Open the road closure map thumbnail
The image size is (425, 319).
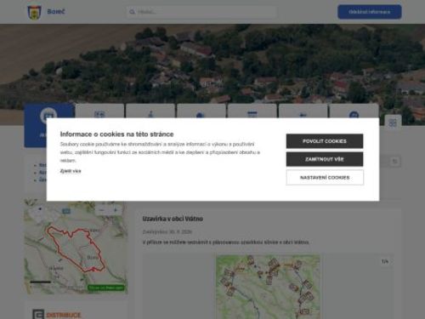tap(268, 287)
